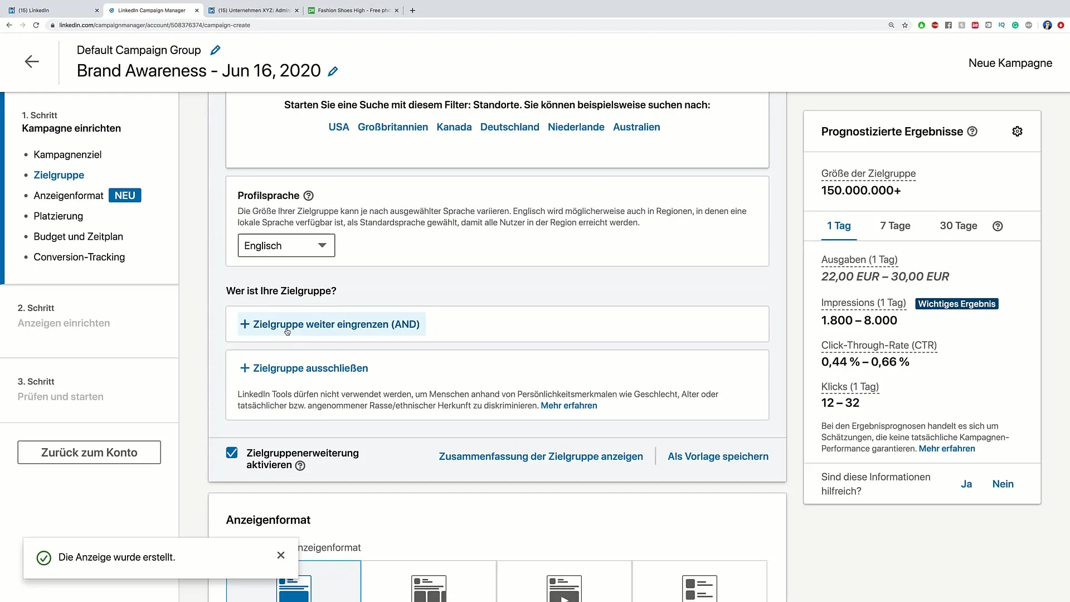Click browser forward navigation arrow

pyautogui.click(x=22, y=25)
